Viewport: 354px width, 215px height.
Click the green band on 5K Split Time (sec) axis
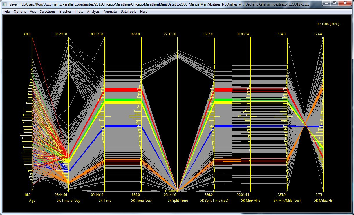tap(223, 99)
